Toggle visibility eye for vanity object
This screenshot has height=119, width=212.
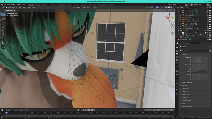coord(207,24)
